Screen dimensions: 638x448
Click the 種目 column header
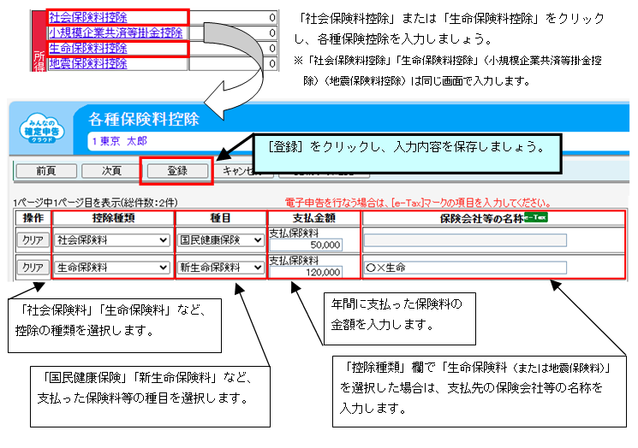(221, 218)
